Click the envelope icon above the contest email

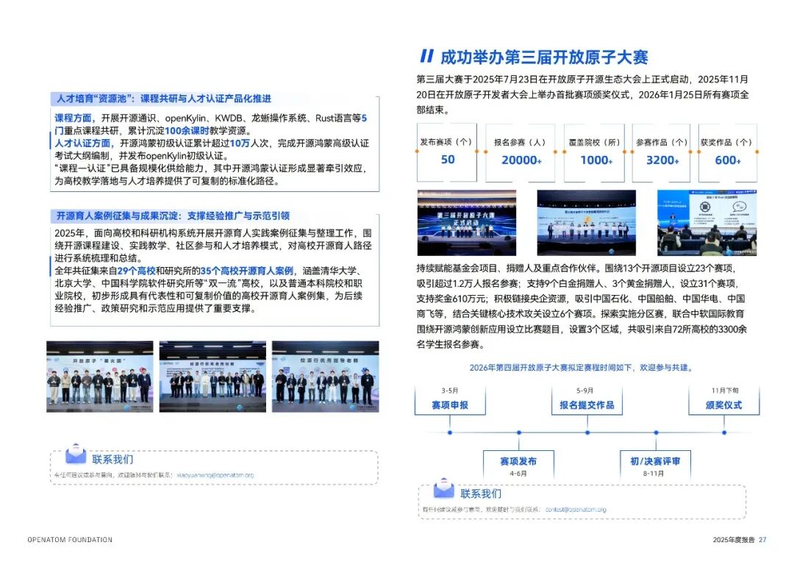443,488
